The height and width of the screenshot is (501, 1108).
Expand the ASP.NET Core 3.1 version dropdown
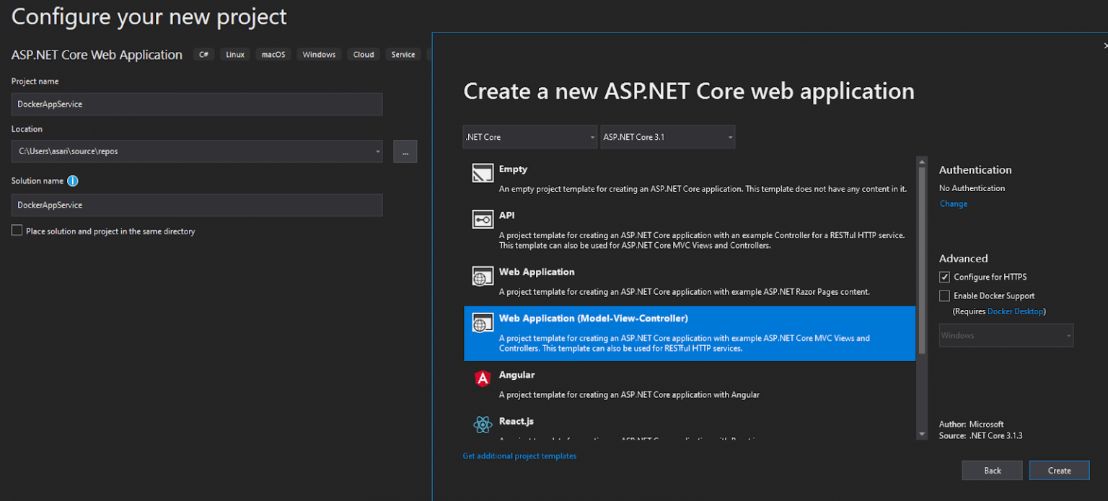click(x=667, y=137)
